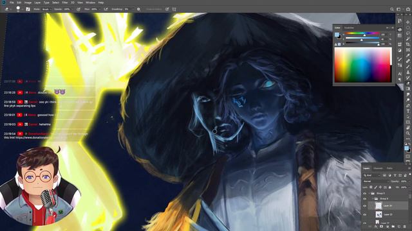Select the Eyedropper tool
Image resolution: width=412 pixels, height=231 pixels.
407,56
